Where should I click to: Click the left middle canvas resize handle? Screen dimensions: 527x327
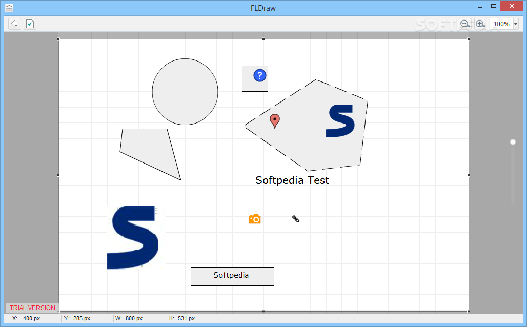[58, 175]
